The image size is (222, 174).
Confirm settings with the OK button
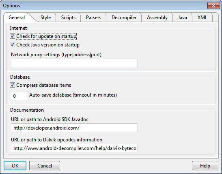coord(15,165)
